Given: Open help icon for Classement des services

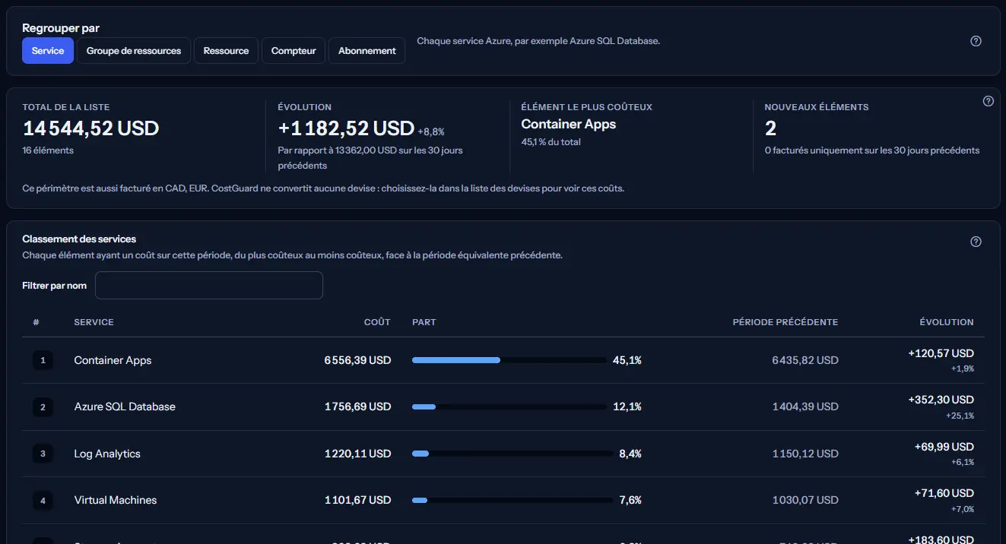Looking at the screenshot, I should click(976, 242).
